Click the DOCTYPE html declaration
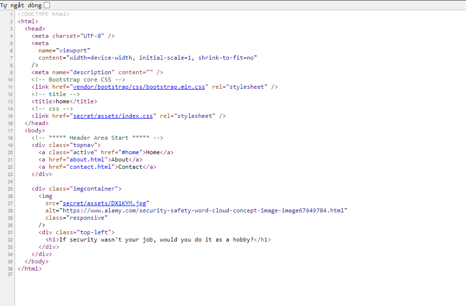 [x=43, y=14]
